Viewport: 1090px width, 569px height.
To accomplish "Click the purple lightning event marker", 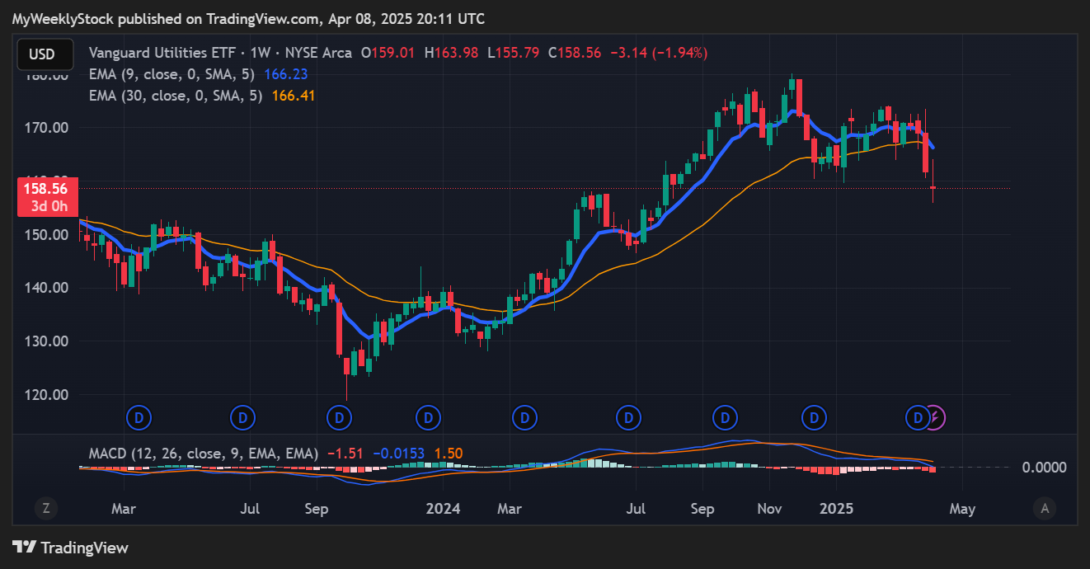I will tap(934, 418).
